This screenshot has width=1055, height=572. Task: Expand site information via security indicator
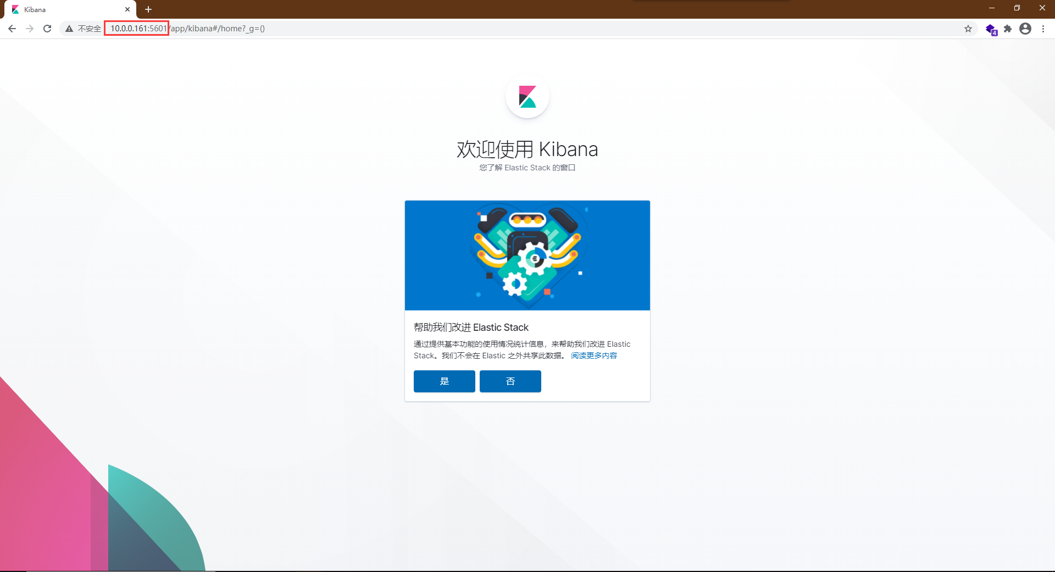tap(69, 29)
